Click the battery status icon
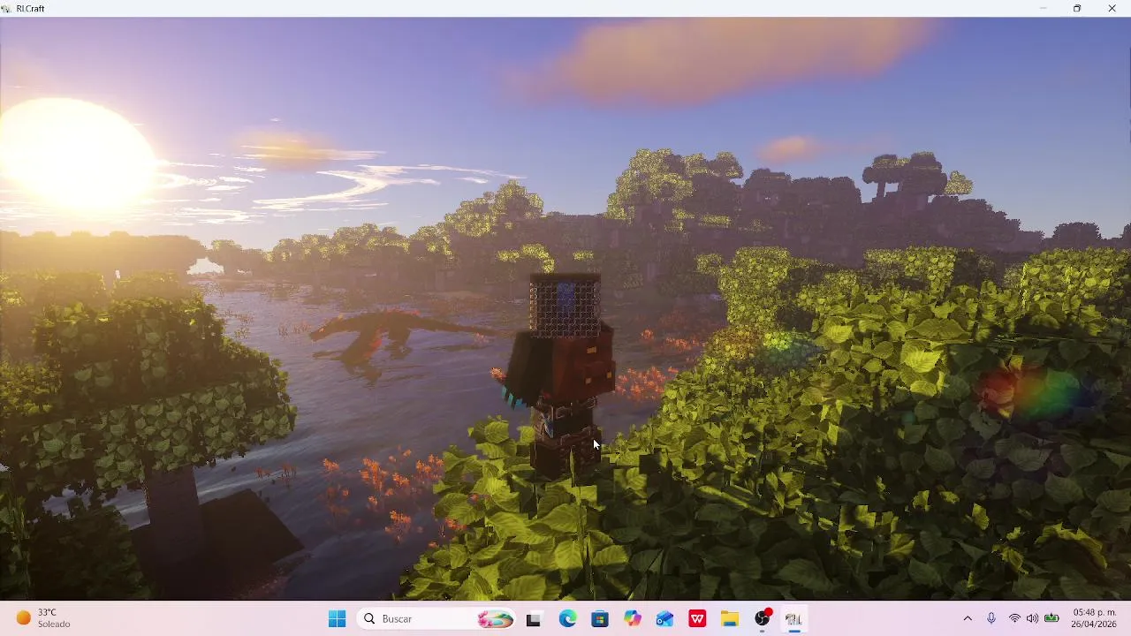Viewport: 1131px width, 636px height. tap(1051, 619)
